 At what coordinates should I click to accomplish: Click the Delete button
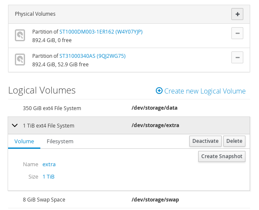point(234,141)
